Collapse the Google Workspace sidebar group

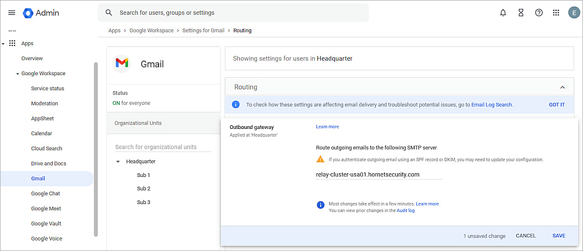click(x=17, y=74)
